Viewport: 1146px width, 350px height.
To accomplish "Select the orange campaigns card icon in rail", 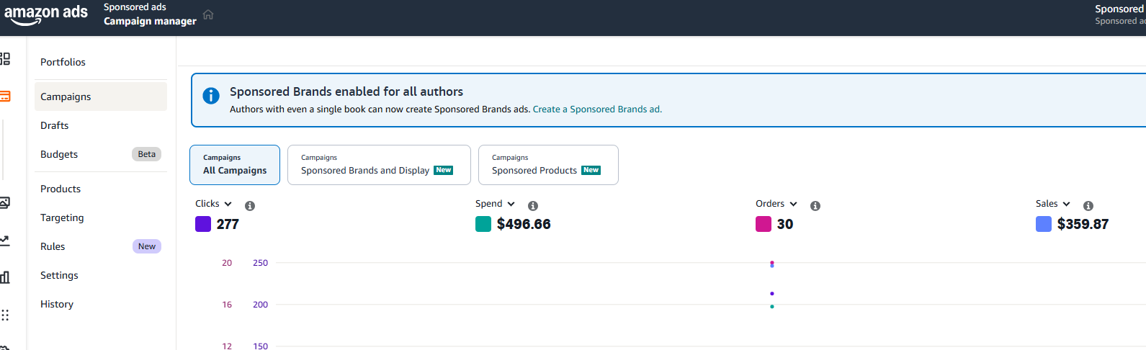I will [4, 96].
